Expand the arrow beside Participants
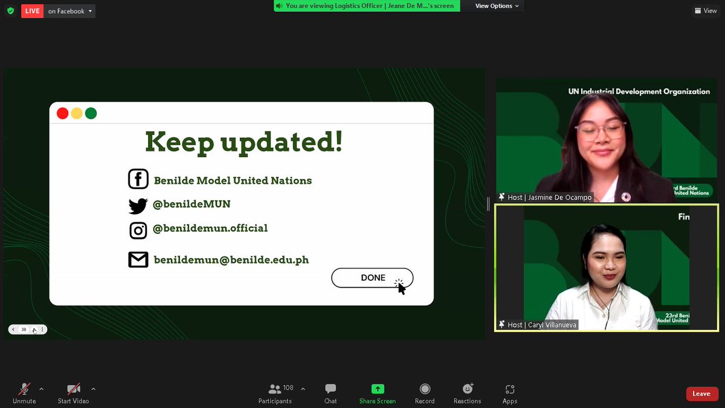Screen dimensions: 725x408 tap(303, 389)
